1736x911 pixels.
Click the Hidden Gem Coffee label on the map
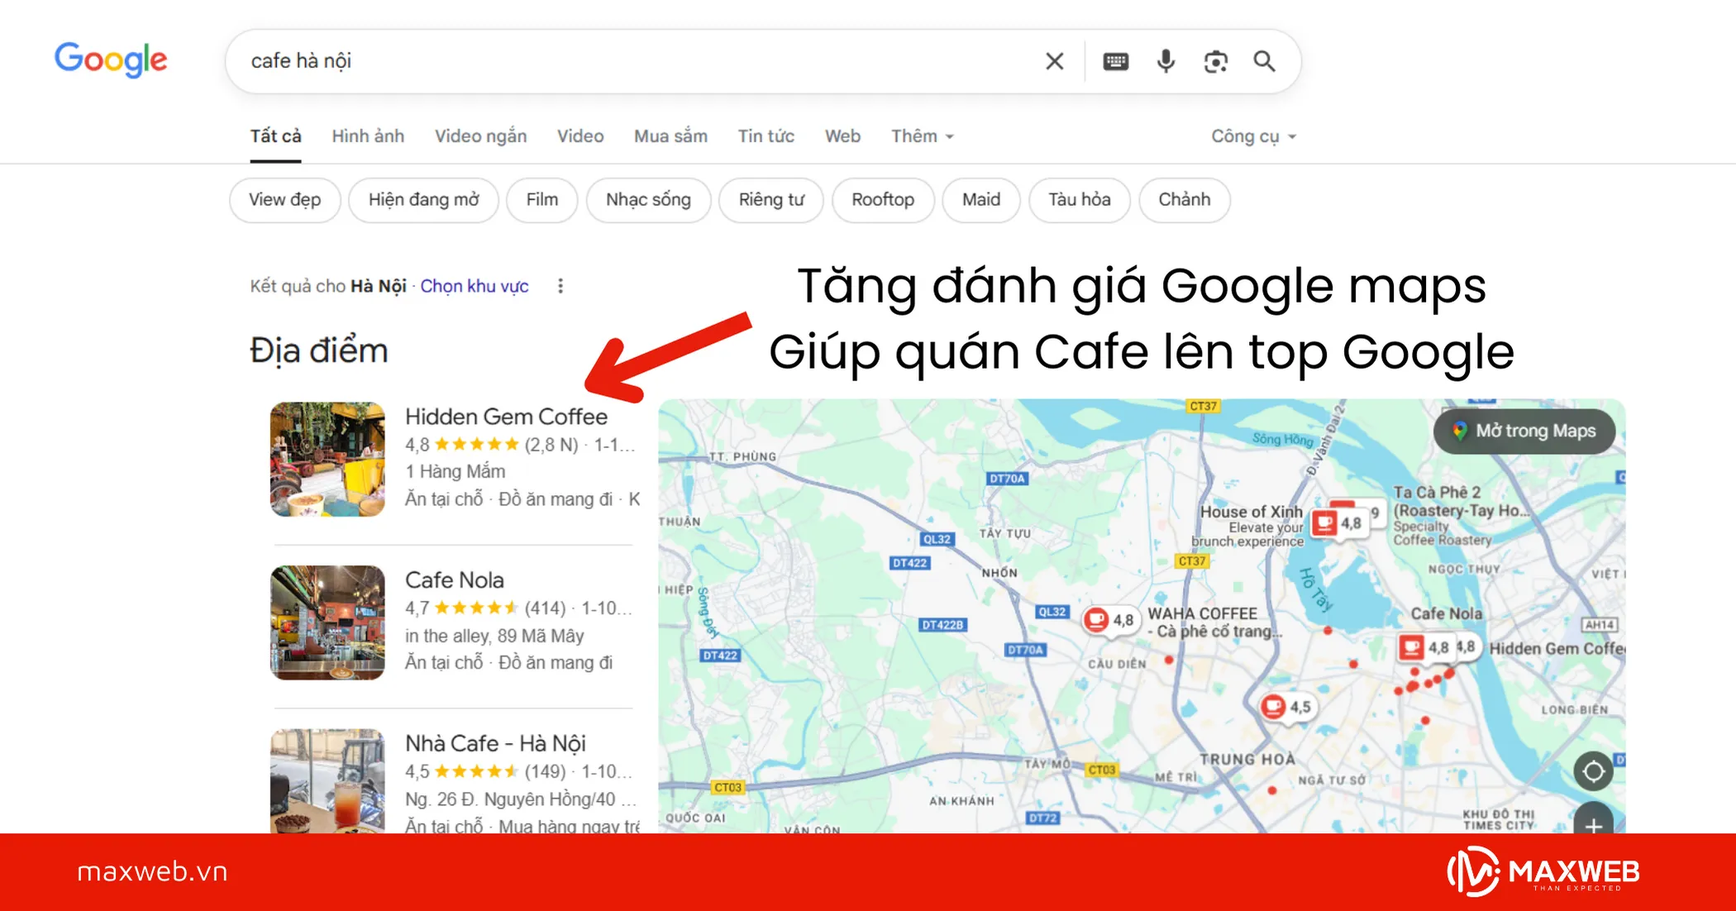1557,649
